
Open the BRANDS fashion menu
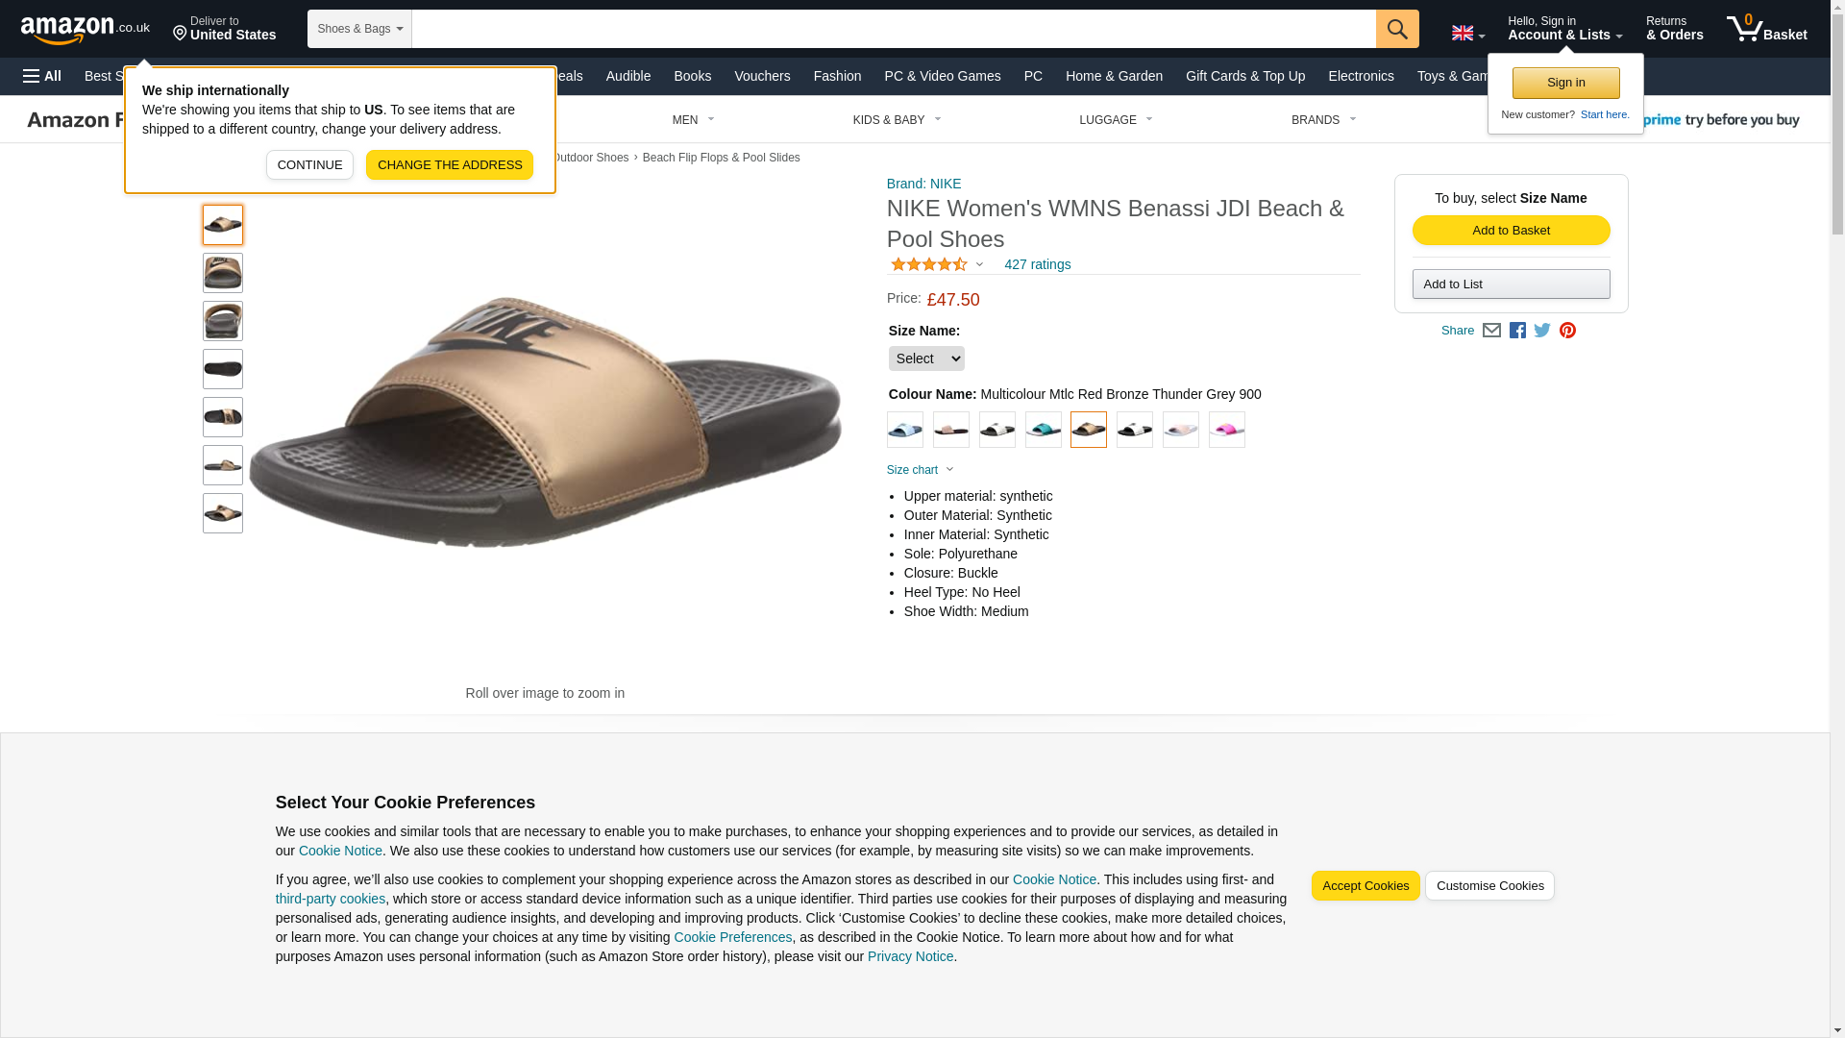1322,120
